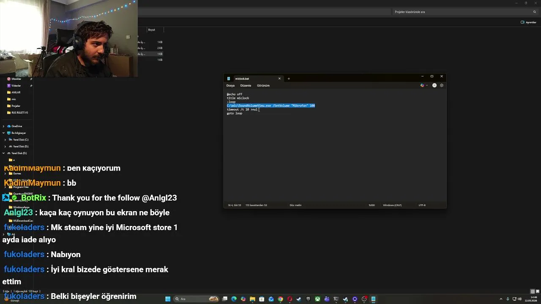This screenshot has height=304, width=541.
Task: Switch Explorer to details list view
Action: coord(533,291)
